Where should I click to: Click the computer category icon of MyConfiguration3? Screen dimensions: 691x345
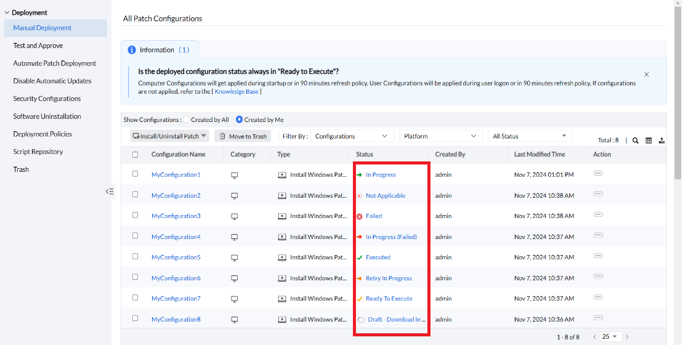[x=235, y=216]
